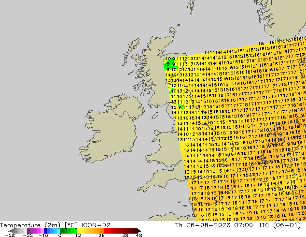
Task: Click the forecast date 'Th 06-08-2026 07:00 UTC (06+01)'
Action: 238,225
